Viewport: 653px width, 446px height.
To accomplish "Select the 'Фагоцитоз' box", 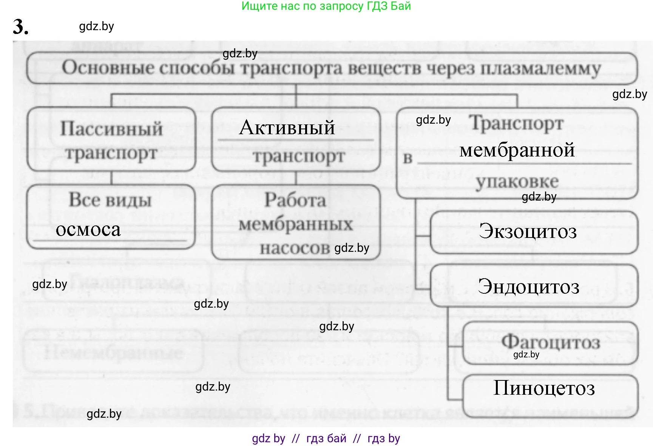I will (x=550, y=342).
